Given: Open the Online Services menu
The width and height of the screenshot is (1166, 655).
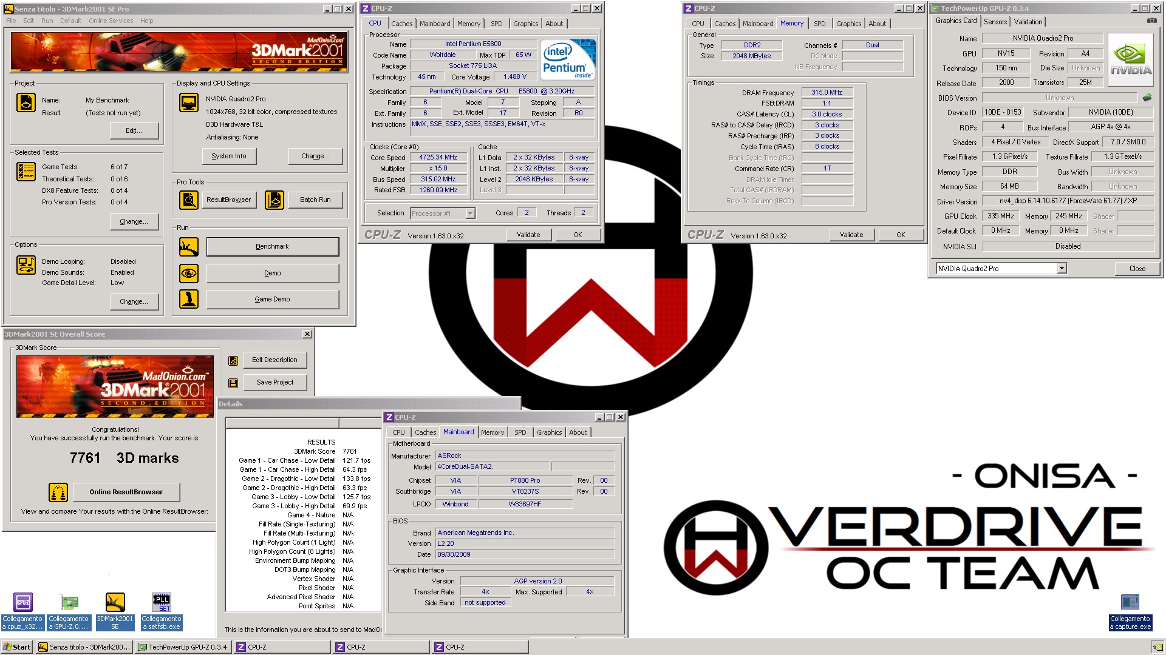Looking at the screenshot, I should 111,21.
